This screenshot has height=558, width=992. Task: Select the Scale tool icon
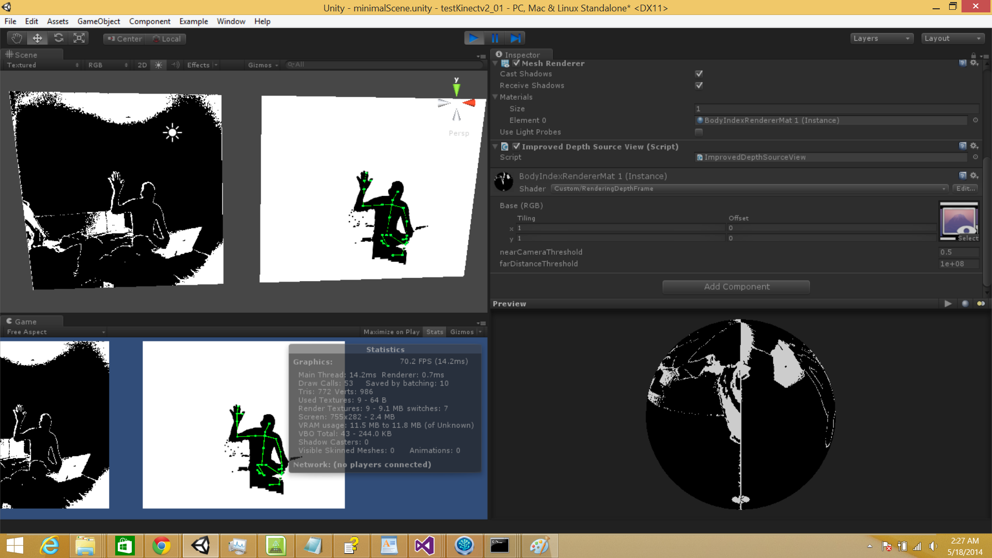79,38
